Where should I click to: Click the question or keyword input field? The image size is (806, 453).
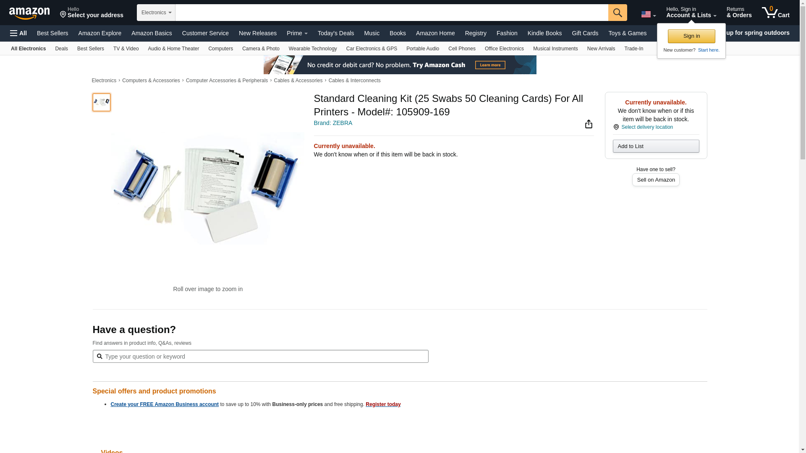260,357
